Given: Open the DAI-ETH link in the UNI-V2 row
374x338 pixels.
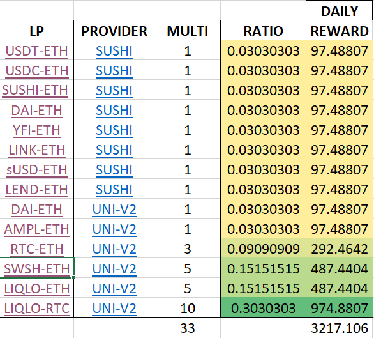Looking at the screenshot, I should (x=37, y=210).
